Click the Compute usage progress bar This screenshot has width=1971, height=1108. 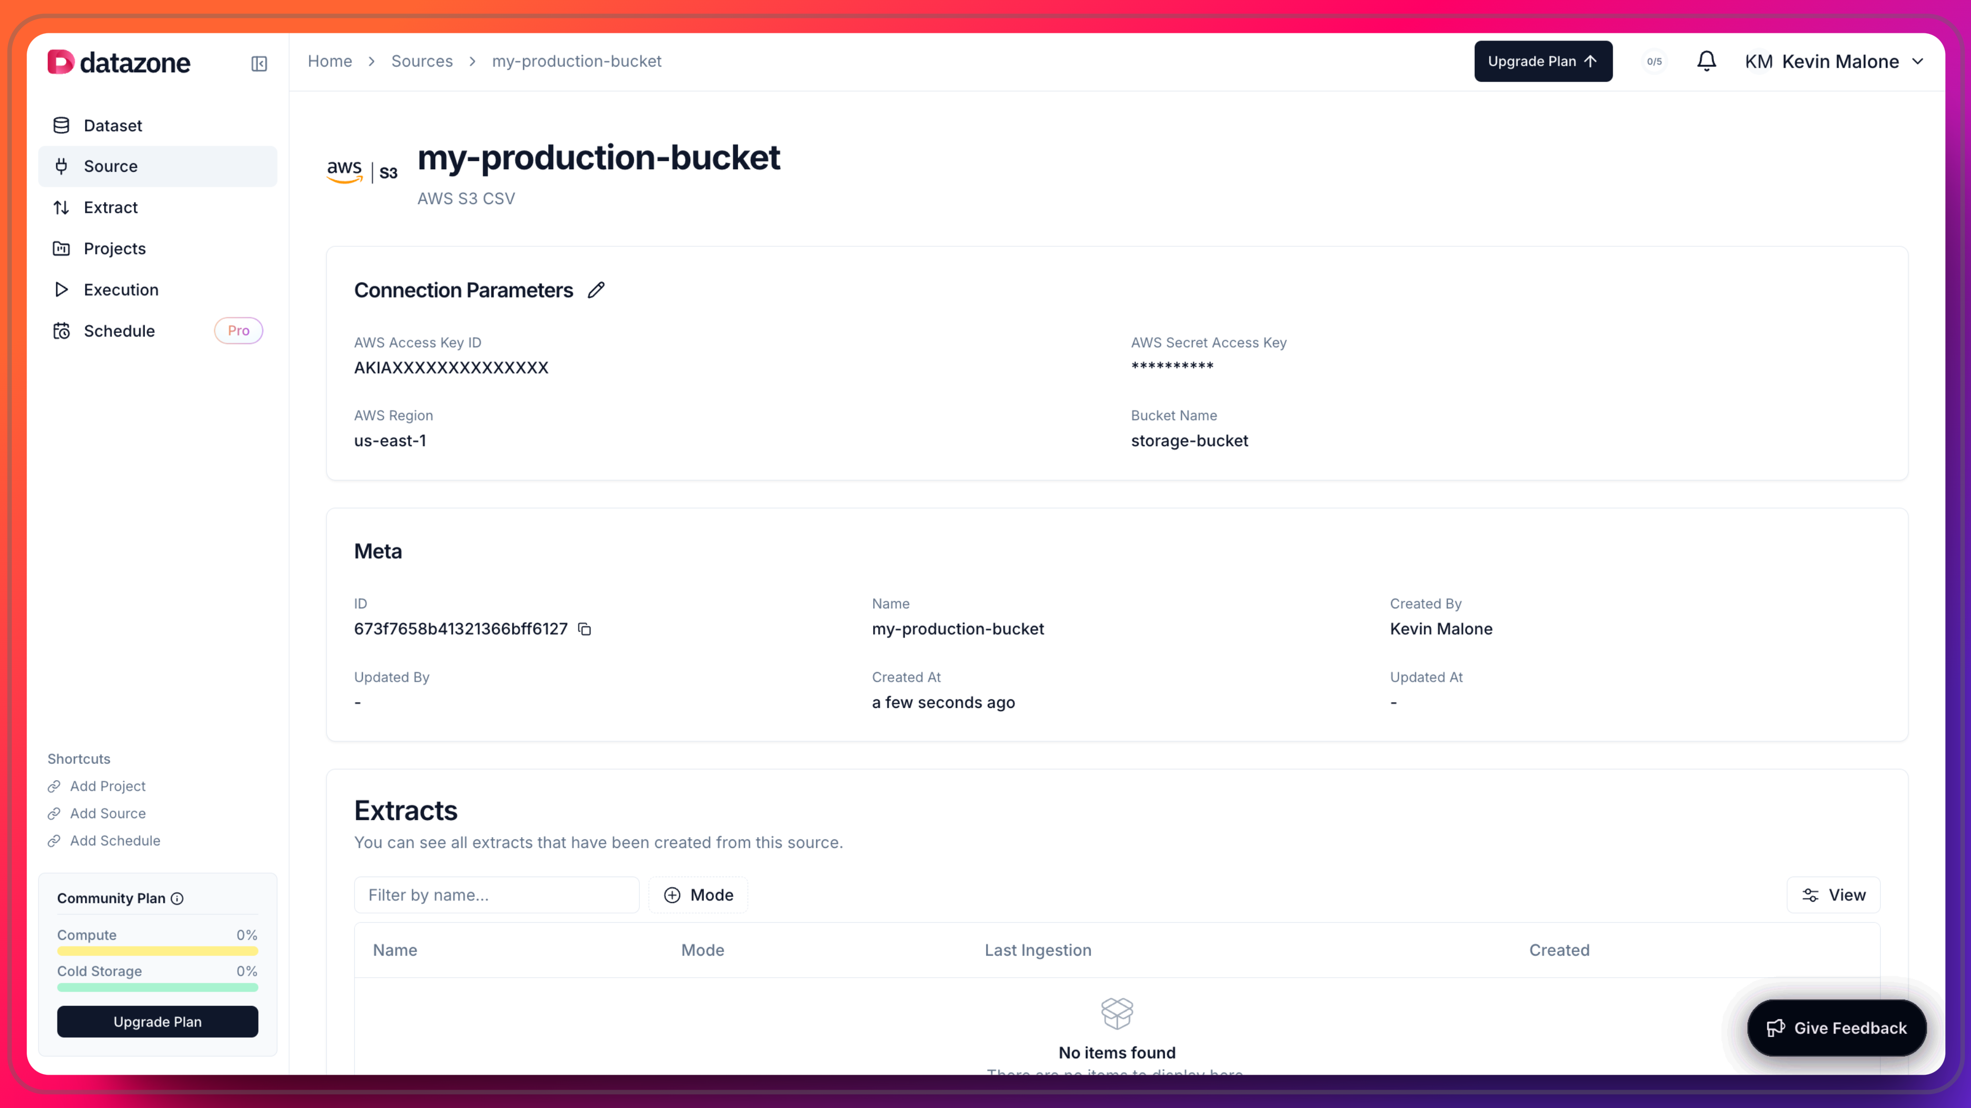(158, 951)
